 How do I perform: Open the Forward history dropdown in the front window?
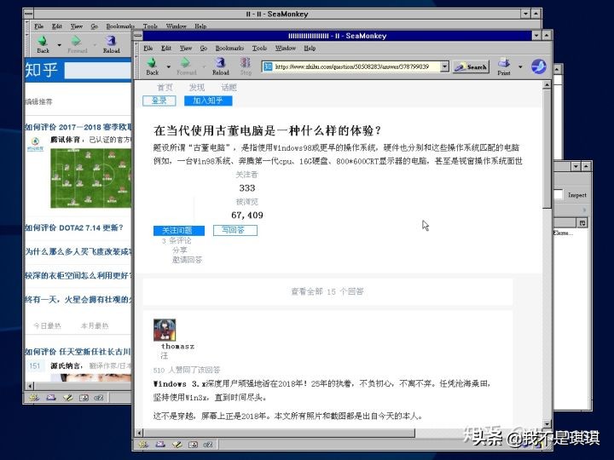(x=204, y=67)
